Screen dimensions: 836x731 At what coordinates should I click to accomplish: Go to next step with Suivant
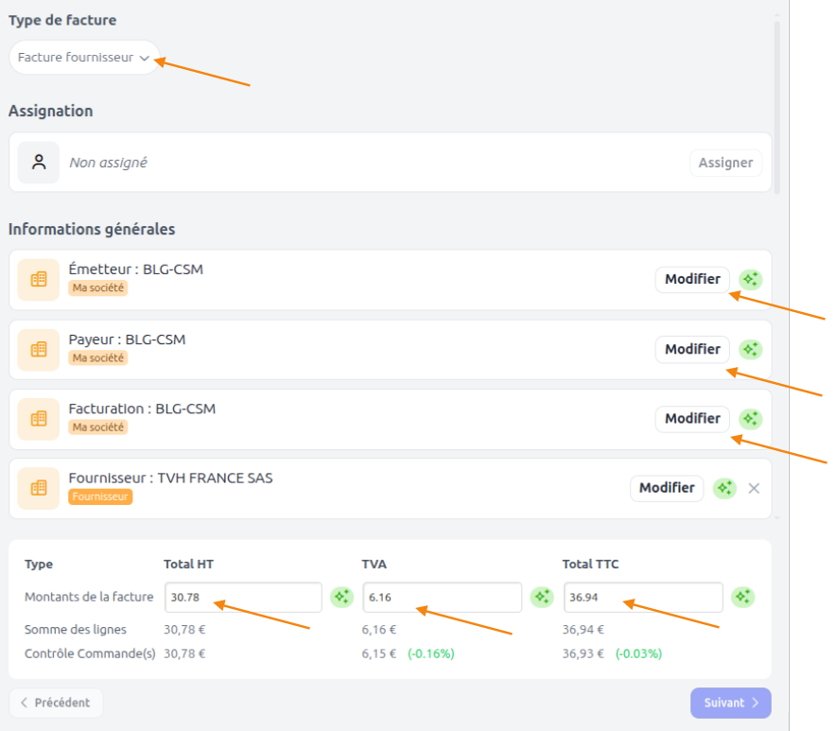pyautogui.click(x=730, y=703)
